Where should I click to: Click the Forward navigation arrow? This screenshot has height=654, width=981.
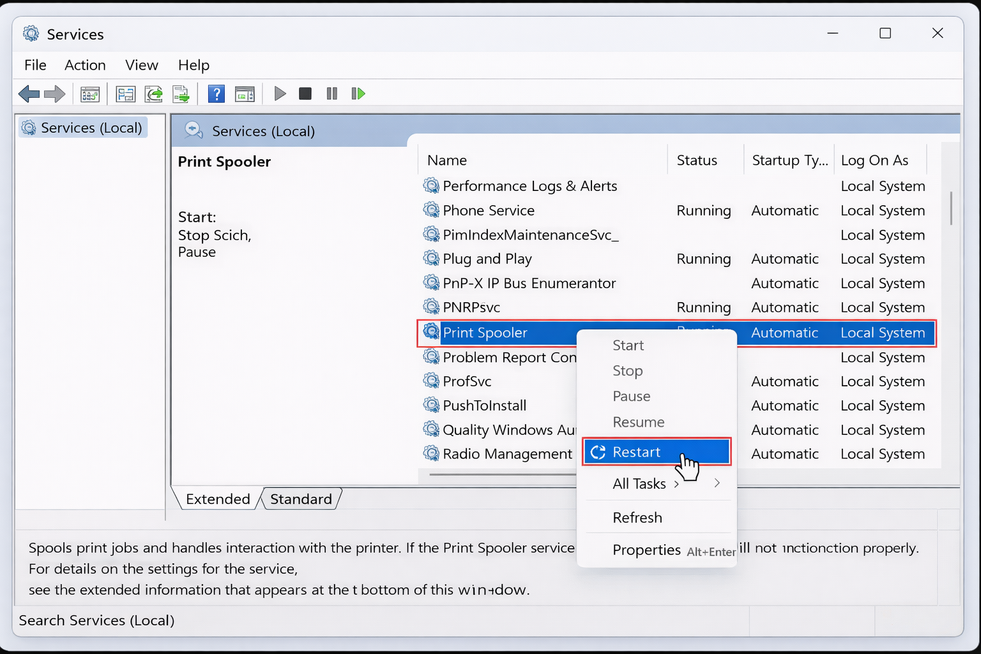pyautogui.click(x=55, y=93)
